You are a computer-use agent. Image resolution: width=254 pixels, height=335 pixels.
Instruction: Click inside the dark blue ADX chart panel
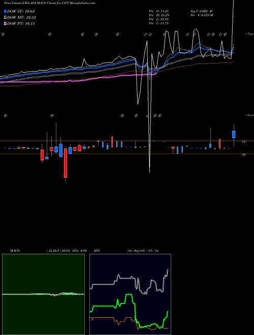pos(130,294)
